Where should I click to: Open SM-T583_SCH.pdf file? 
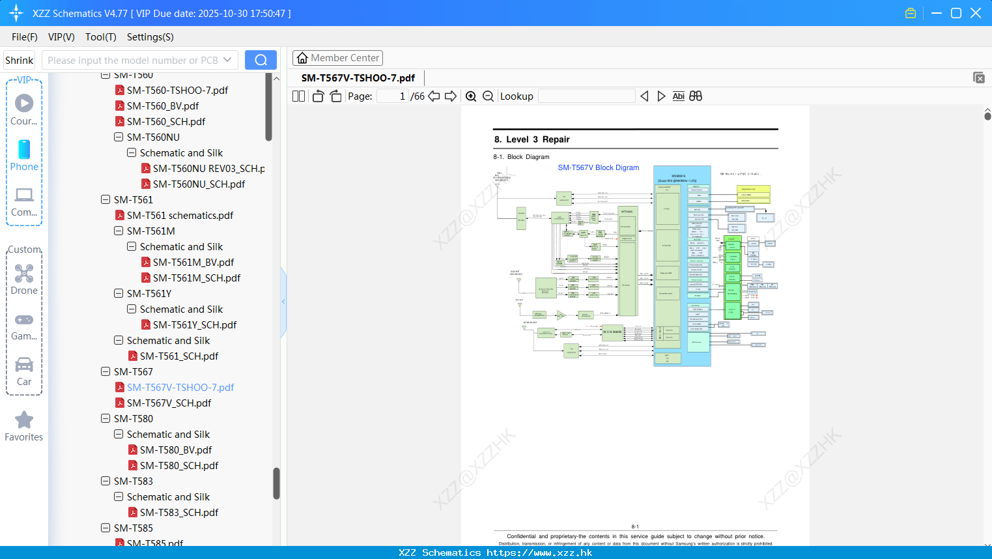click(x=179, y=512)
